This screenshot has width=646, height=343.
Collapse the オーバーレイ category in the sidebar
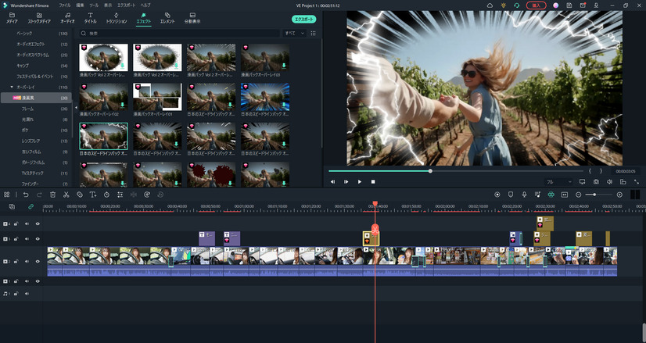(12, 87)
